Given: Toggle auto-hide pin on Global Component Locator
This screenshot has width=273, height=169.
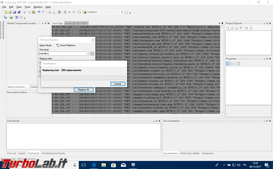Looking at the screenshot, I should [45, 23].
